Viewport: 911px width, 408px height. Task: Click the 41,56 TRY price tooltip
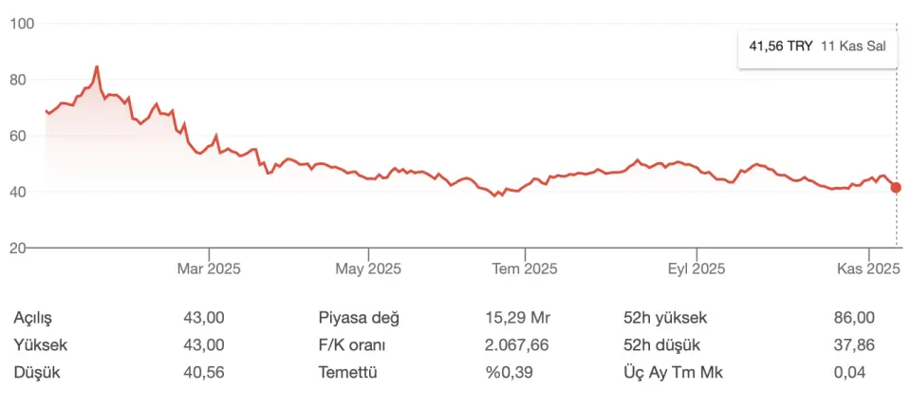pos(817,46)
